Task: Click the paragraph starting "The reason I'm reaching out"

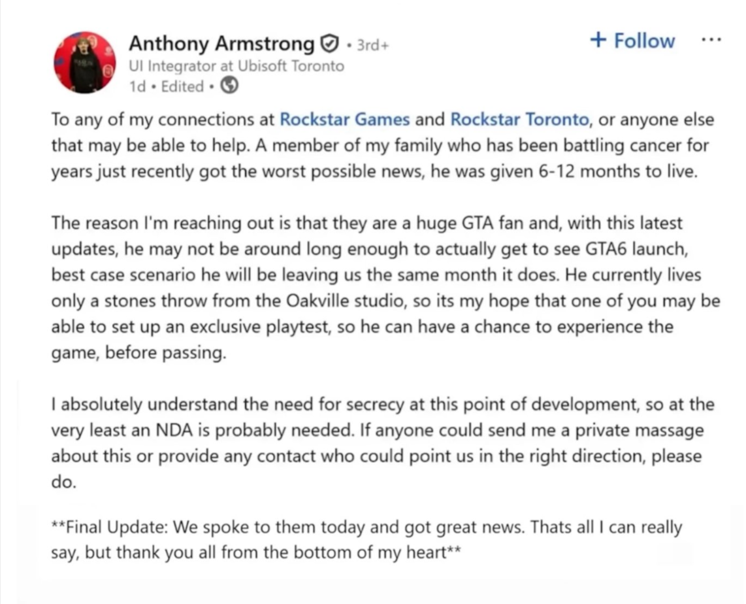Action: click(x=385, y=288)
